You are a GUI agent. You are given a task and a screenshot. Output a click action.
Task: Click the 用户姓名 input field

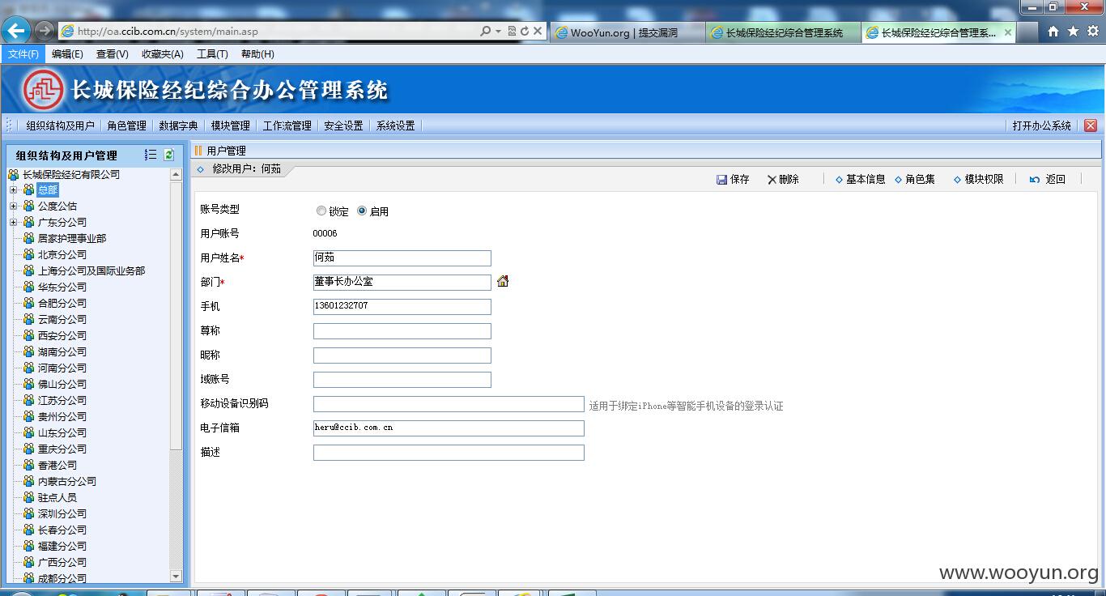point(402,258)
